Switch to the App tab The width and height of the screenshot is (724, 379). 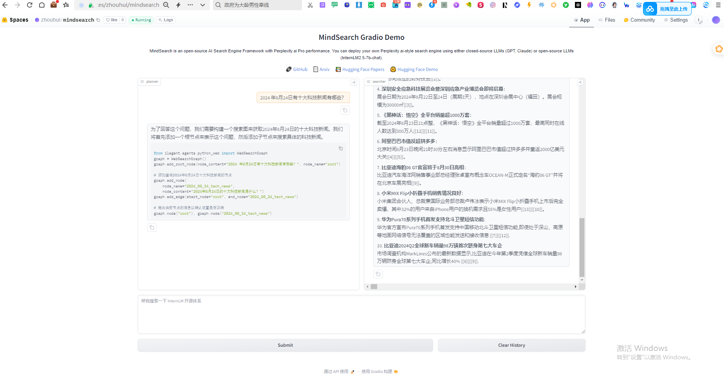point(582,20)
